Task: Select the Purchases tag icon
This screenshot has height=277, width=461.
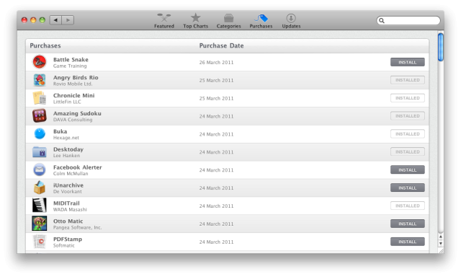Action: (261, 18)
